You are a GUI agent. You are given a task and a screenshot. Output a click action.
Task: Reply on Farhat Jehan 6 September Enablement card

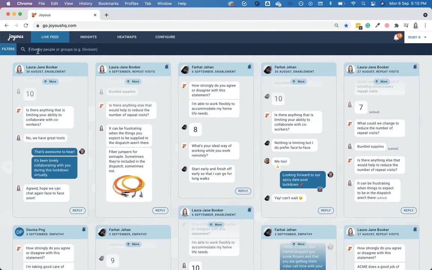pyautogui.click(x=243, y=191)
